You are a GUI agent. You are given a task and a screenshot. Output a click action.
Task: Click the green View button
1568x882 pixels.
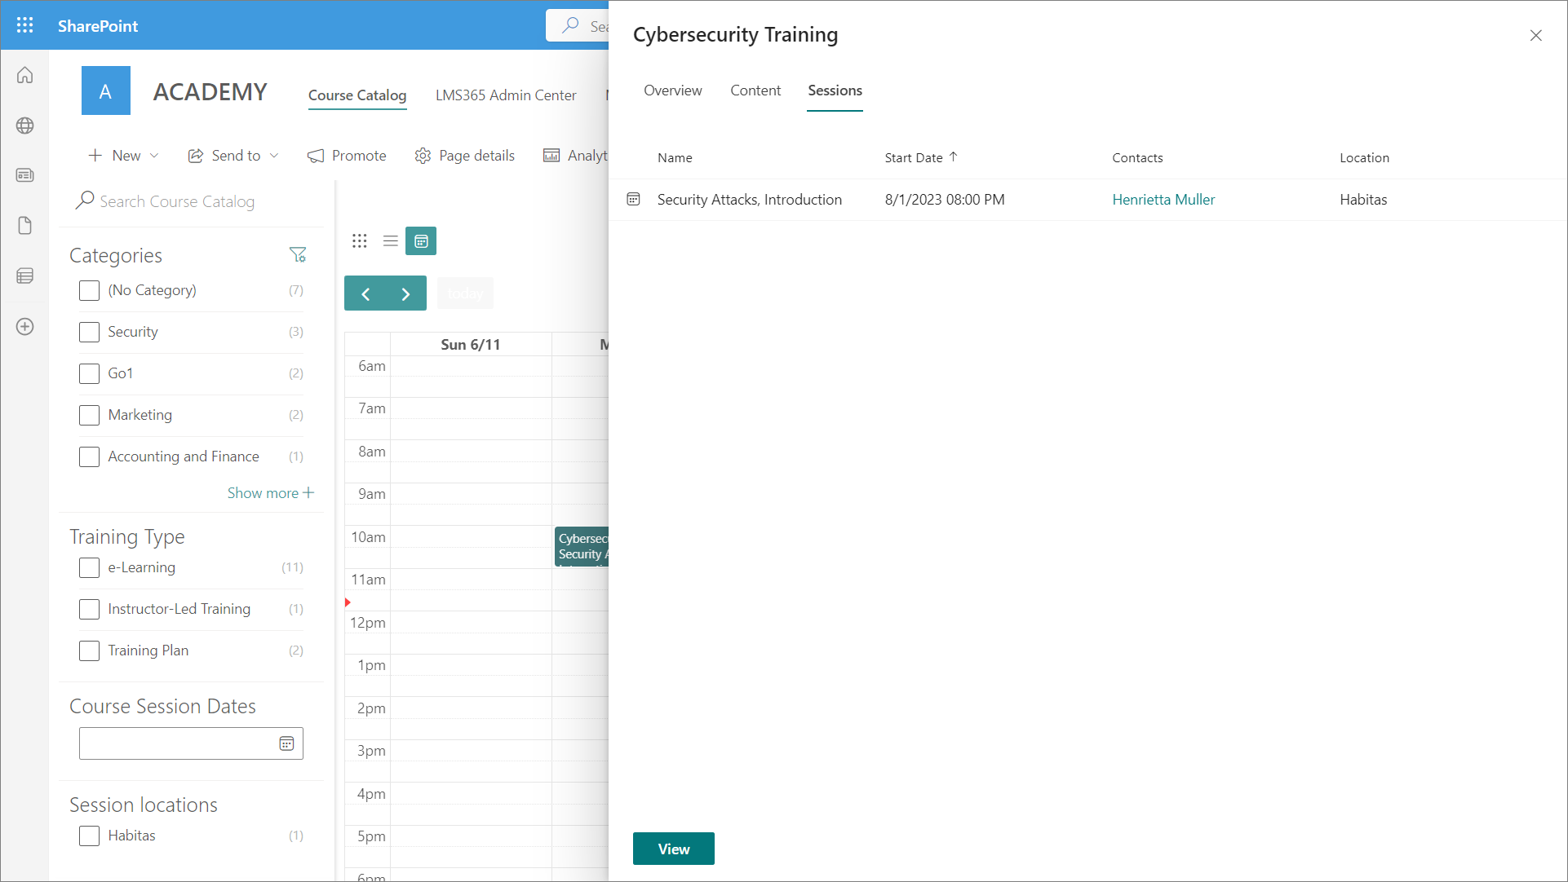pyautogui.click(x=673, y=849)
